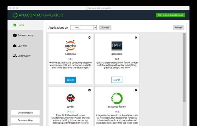The image size is (197, 126).
Task: Click the anaconda-fusion green ring logo
Action: (117, 98)
